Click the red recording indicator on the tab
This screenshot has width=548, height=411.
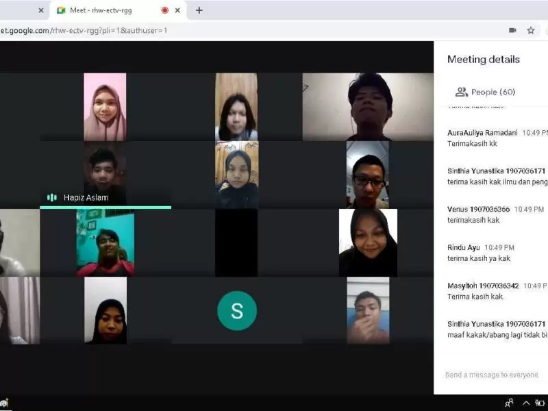[x=165, y=10]
